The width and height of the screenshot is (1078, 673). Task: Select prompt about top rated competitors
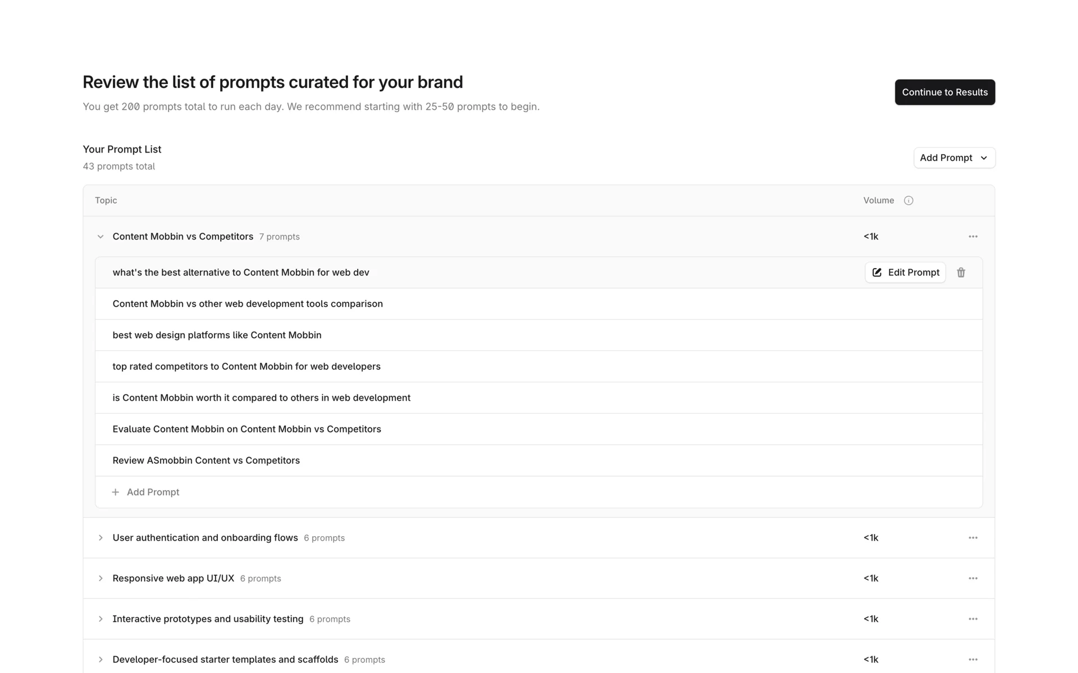[x=246, y=367]
